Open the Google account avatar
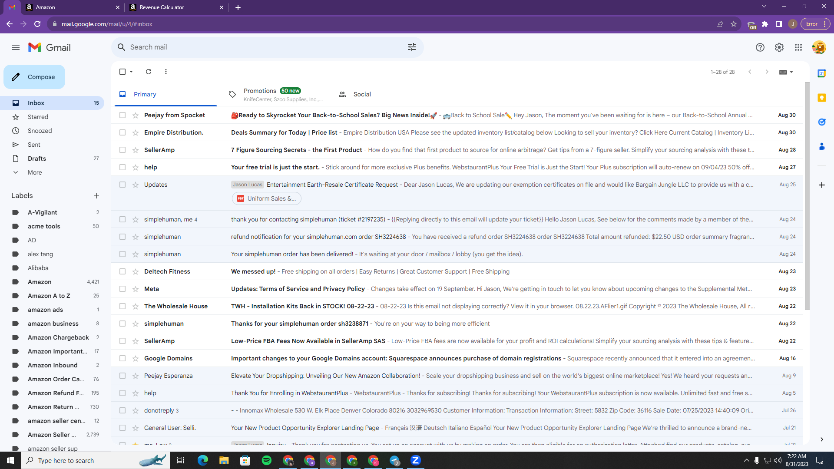 (x=819, y=47)
